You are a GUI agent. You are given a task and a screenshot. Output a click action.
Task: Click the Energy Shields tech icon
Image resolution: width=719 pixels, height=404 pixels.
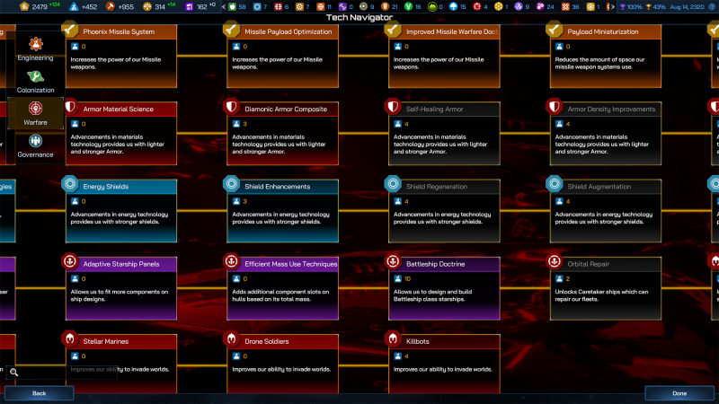[69, 185]
